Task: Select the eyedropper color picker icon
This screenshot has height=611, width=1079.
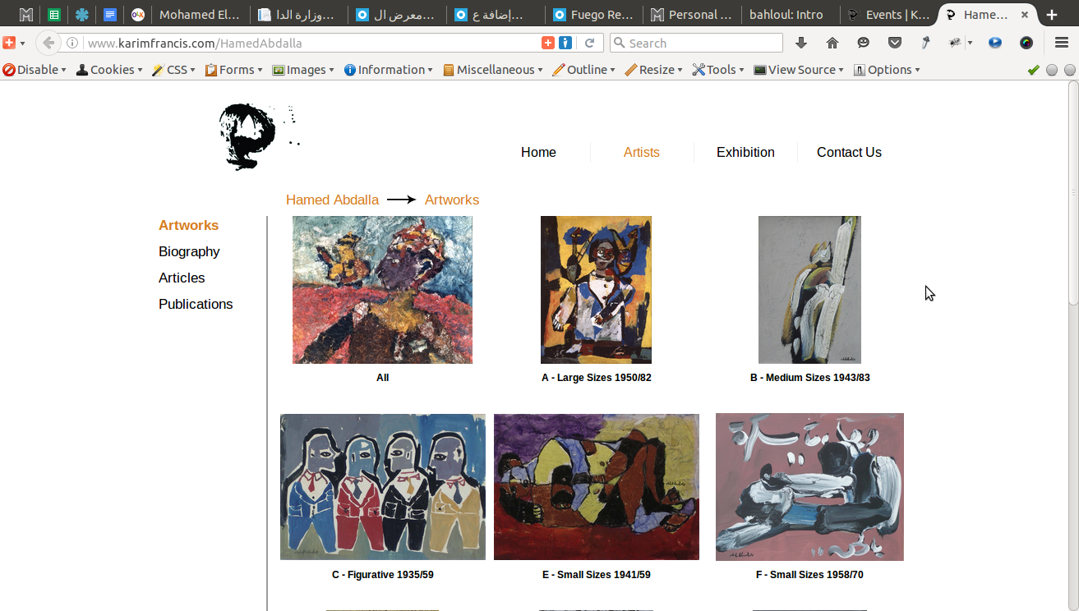Action: click(x=926, y=43)
